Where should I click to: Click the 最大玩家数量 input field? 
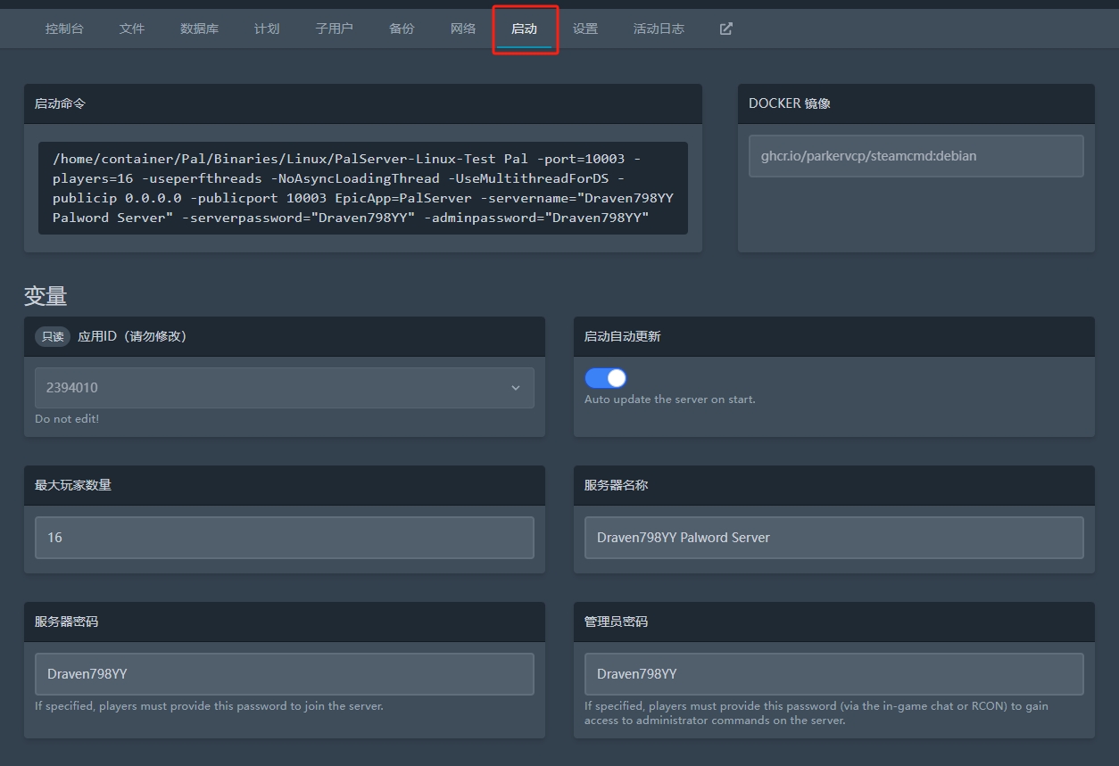285,538
